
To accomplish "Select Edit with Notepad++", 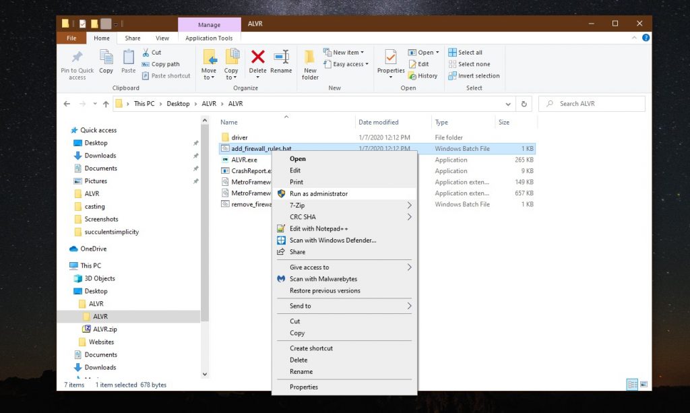I will pos(344,228).
